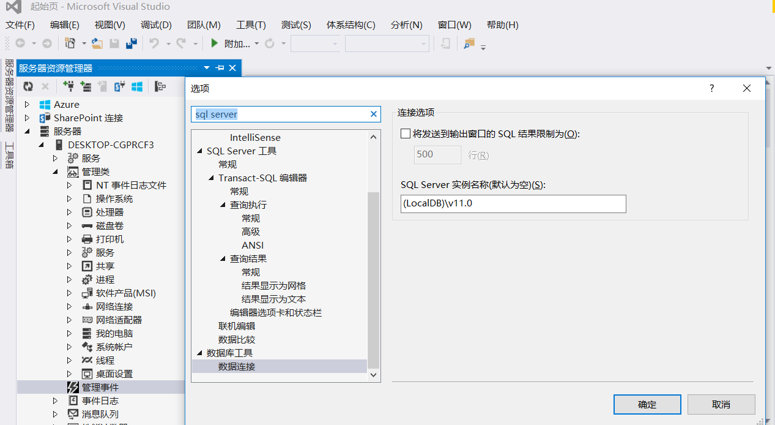The image size is (775, 425).
Task: Click Save All icon in main toolbar
Action: 131,43
